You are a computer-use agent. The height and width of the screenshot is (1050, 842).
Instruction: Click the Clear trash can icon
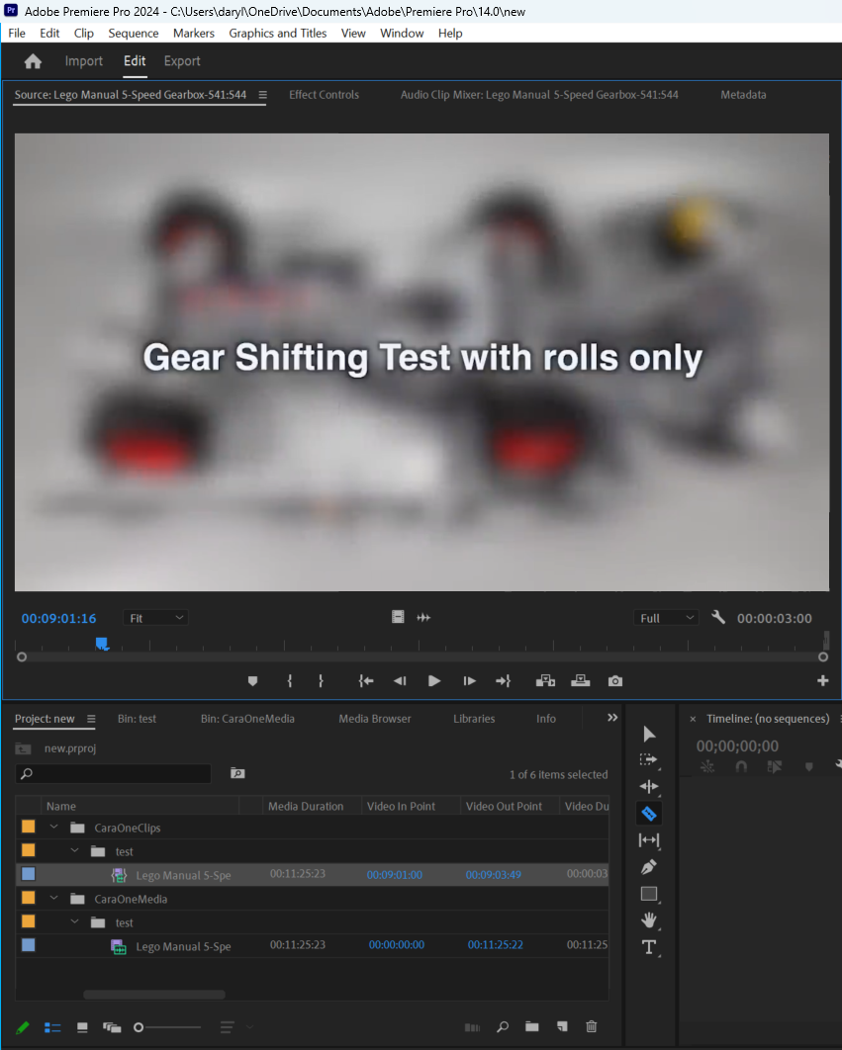(x=592, y=1026)
